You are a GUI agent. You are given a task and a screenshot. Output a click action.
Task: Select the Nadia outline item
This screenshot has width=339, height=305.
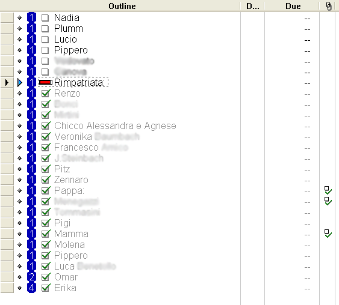click(67, 17)
